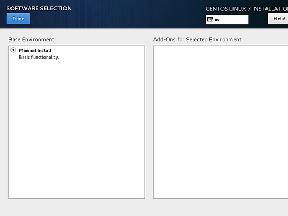Open the Help! button
288x216 pixels.
[x=278, y=18]
